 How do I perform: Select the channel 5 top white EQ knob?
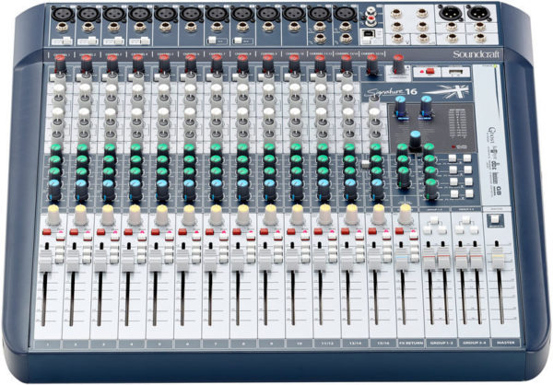[164, 90]
